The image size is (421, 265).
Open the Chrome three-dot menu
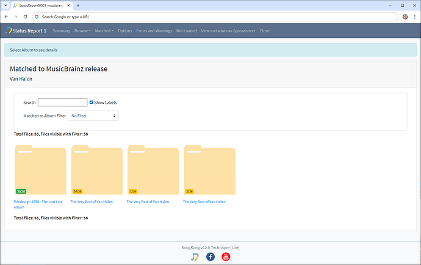tap(414, 16)
